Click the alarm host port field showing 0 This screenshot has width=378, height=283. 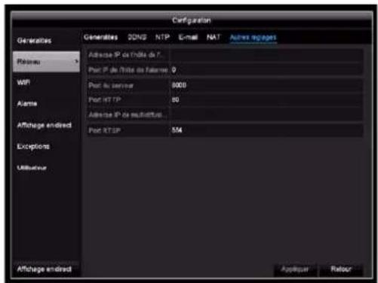point(267,70)
